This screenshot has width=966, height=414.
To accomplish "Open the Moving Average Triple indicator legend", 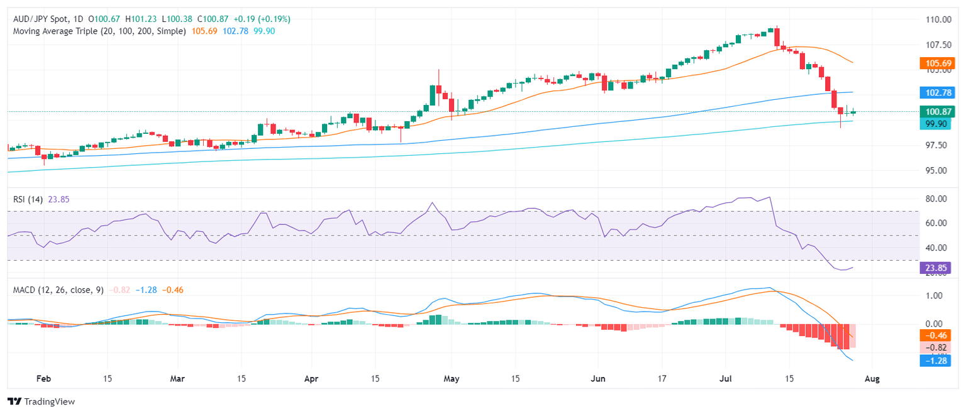I will click(98, 31).
